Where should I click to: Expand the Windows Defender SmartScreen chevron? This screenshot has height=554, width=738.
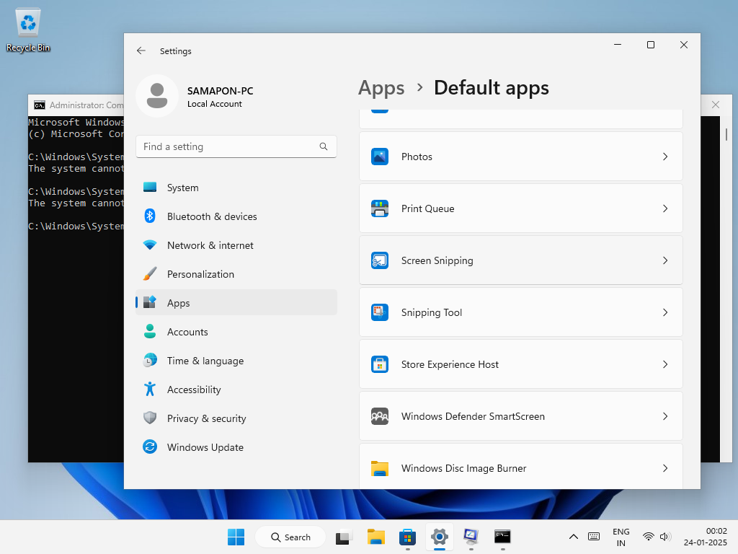(x=665, y=416)
